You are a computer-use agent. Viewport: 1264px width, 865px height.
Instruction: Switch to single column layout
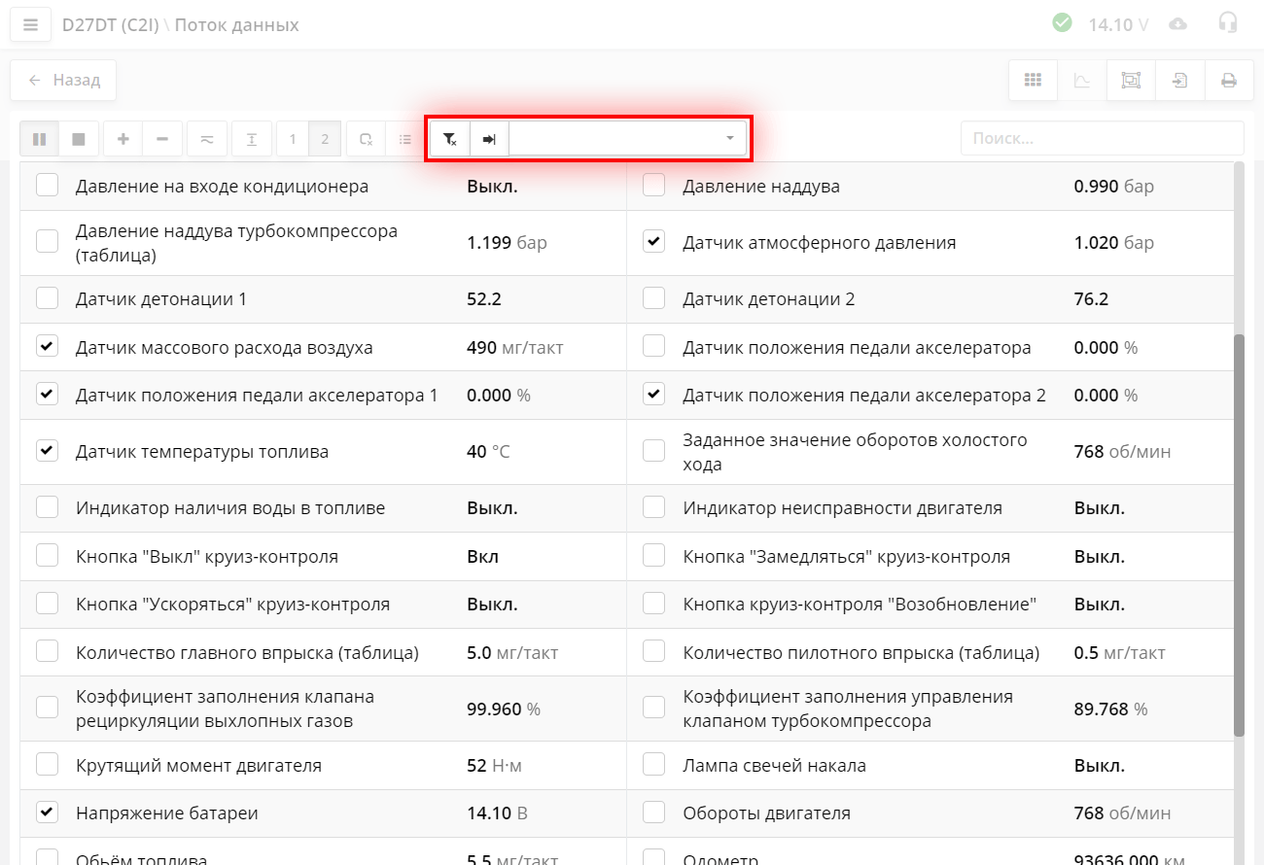(x=293, y=139)
